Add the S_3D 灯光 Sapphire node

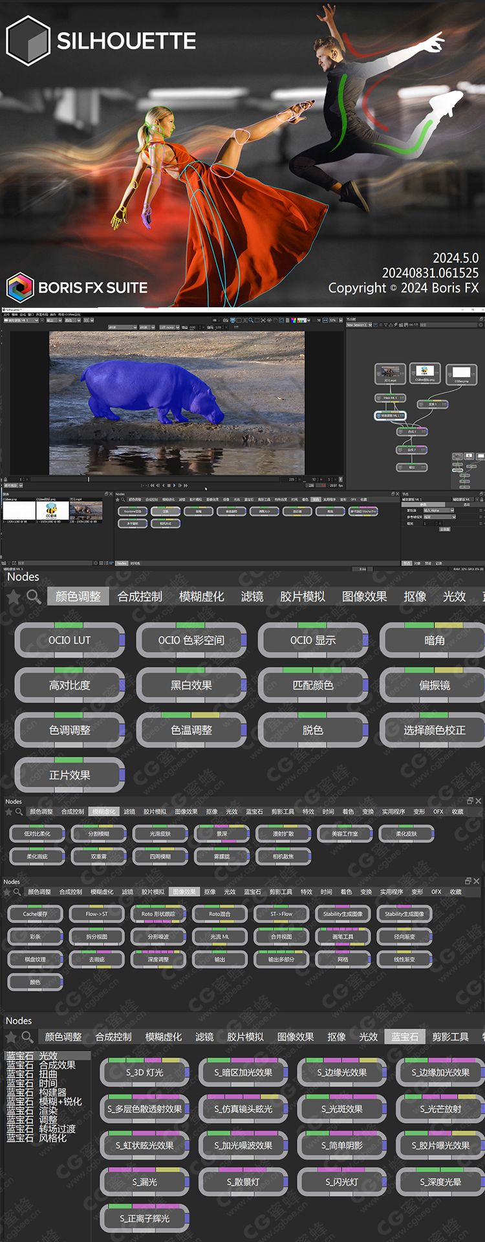tap(145, 1073)
